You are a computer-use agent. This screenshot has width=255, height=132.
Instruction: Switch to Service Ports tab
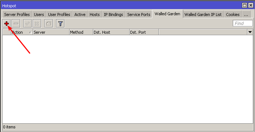pyautogui.click(x=139, y=15)
